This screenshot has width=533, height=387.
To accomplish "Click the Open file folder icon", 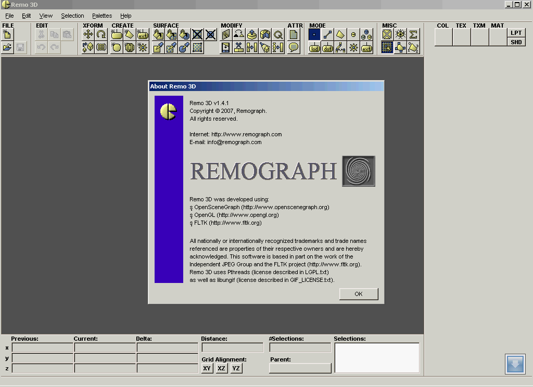I will 7,47.
